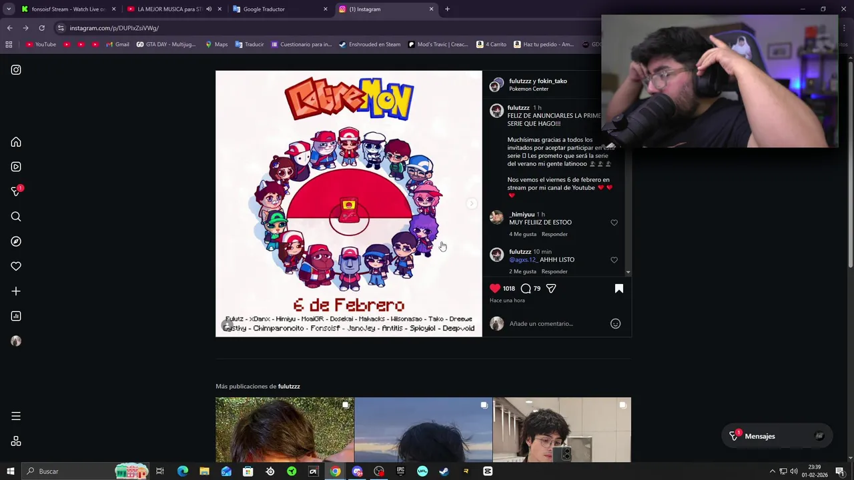
Task: Click the @agxs.12_ mention
Action: [523, 260]
